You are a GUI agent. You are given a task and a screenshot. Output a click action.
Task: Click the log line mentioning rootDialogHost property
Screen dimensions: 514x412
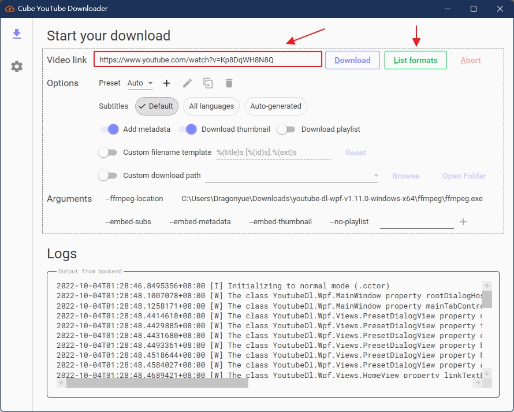pos(270,296)
